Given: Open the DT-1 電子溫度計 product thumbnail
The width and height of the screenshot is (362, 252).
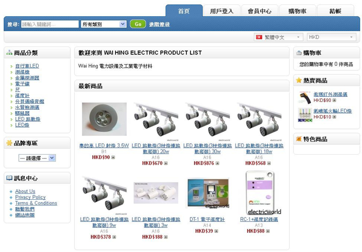Looking at the screenshot, I should (208, 193).
